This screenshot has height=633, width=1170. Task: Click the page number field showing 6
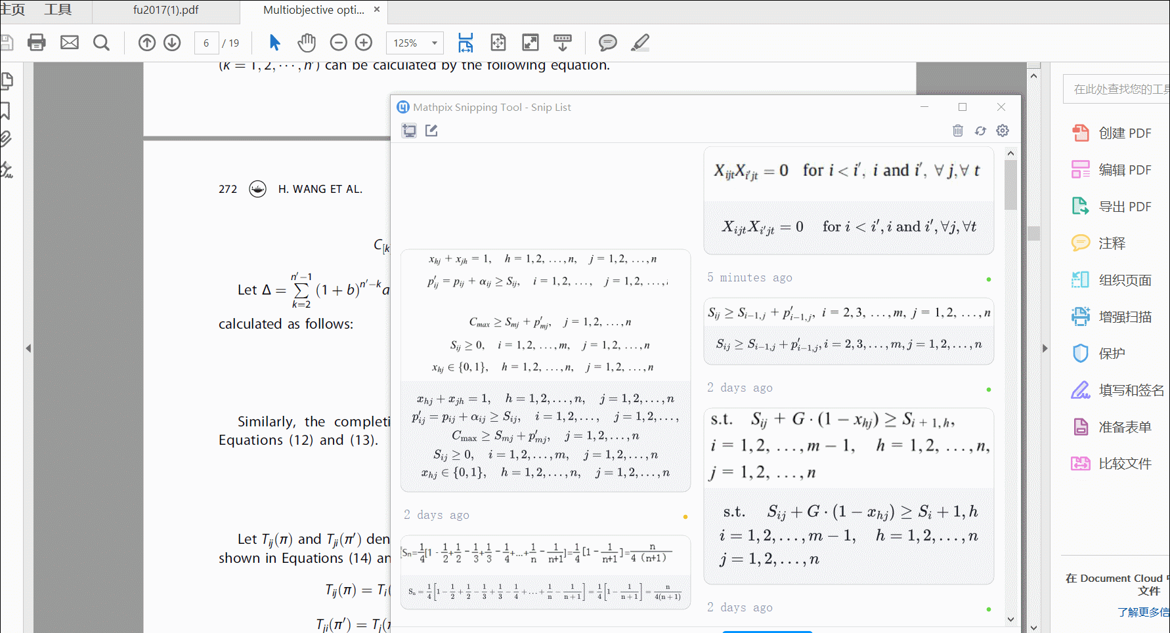[x=206, y=43]
